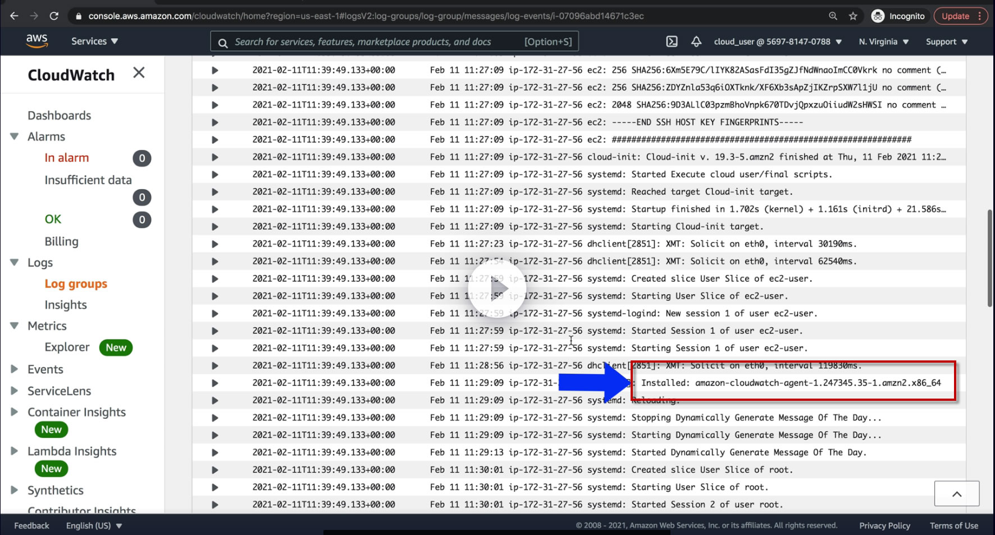This screenshot has width=995, height=535.
Task: Open the notifications bell icon
Action: [x=696, y=42]
